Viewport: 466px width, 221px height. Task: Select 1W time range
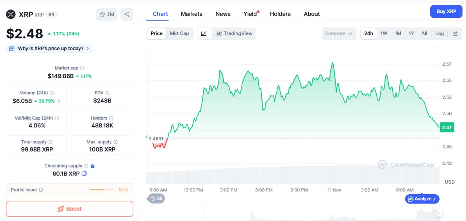click(x=384, y=33)
